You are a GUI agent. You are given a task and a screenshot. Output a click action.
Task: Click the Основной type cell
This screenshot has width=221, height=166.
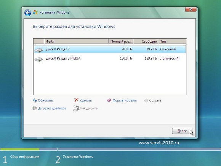coord(168,49)
